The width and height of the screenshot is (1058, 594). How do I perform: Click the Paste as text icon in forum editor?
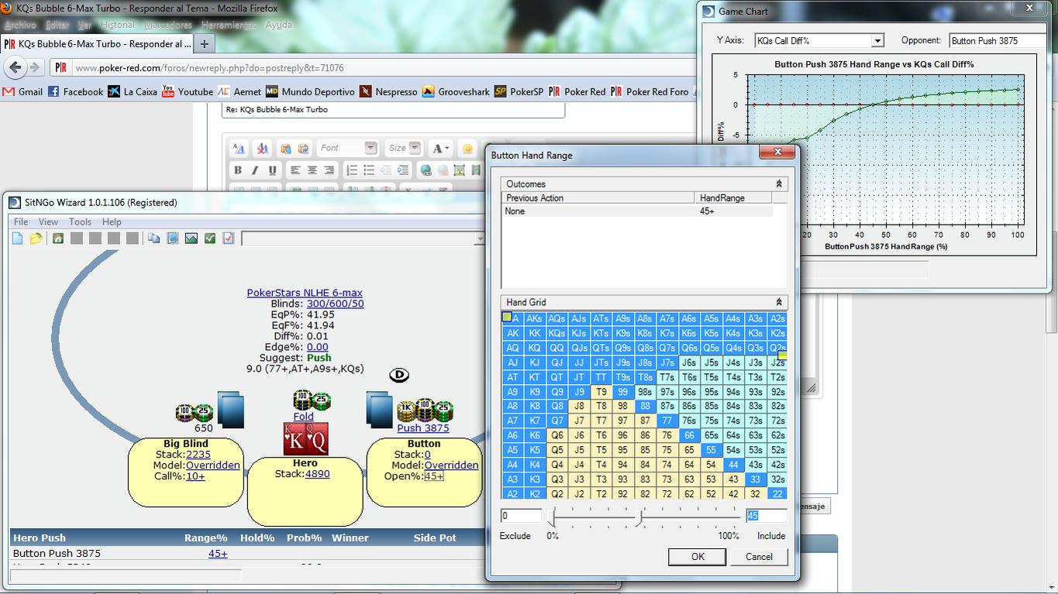(x=285, y=148)
